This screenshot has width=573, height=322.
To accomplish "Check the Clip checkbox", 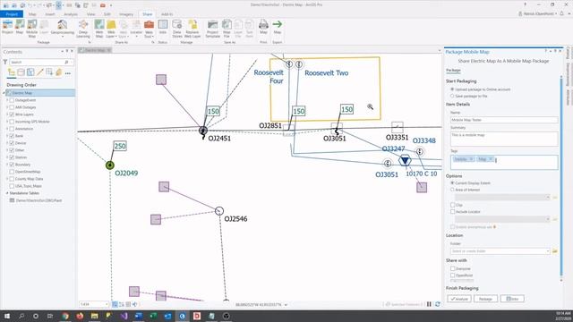I will coord(453,205).
